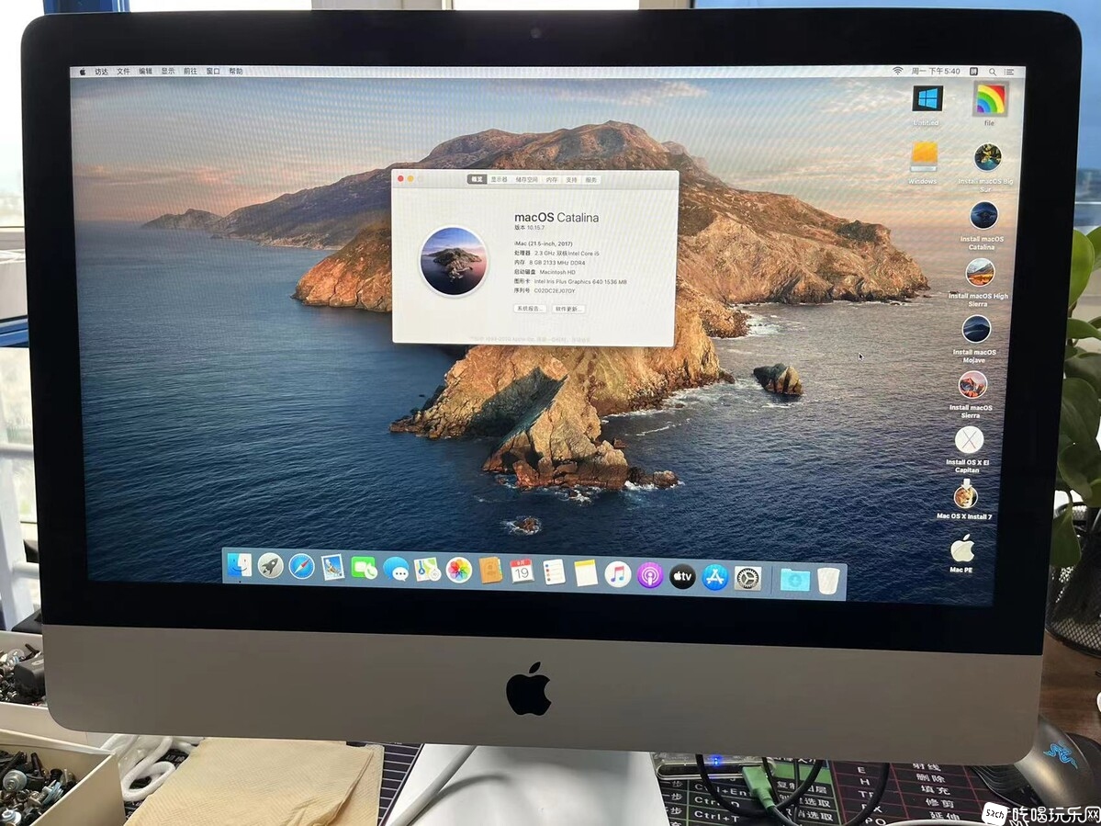The image size is (1101, 826).
Task: Open the 帮助 menu in menu bar
Action: 236,72
